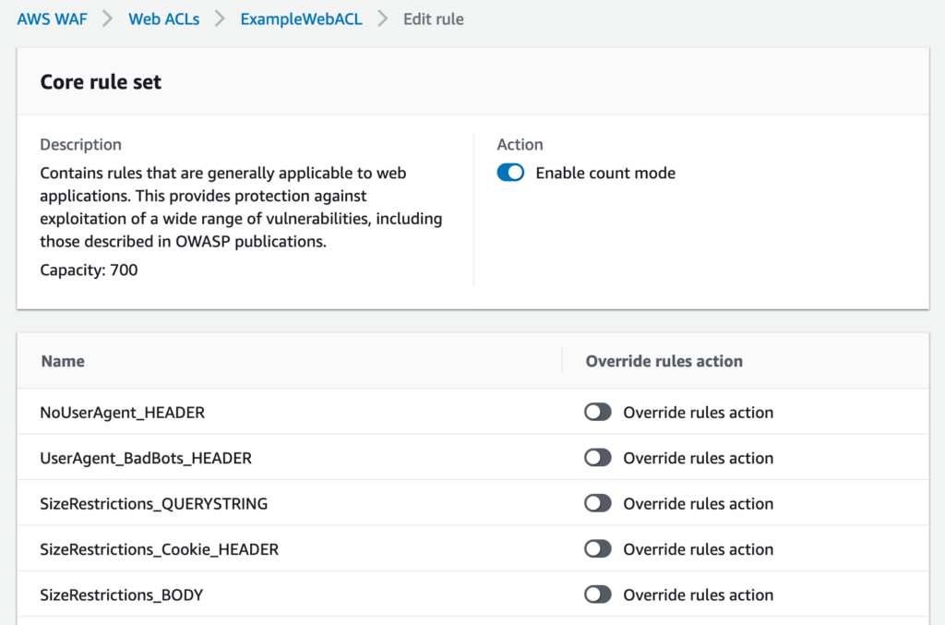The width and height of the screenshot is (945, 625).
Task: Select the Edit rule breadcrumb item
Action: [x=433, y=18]
